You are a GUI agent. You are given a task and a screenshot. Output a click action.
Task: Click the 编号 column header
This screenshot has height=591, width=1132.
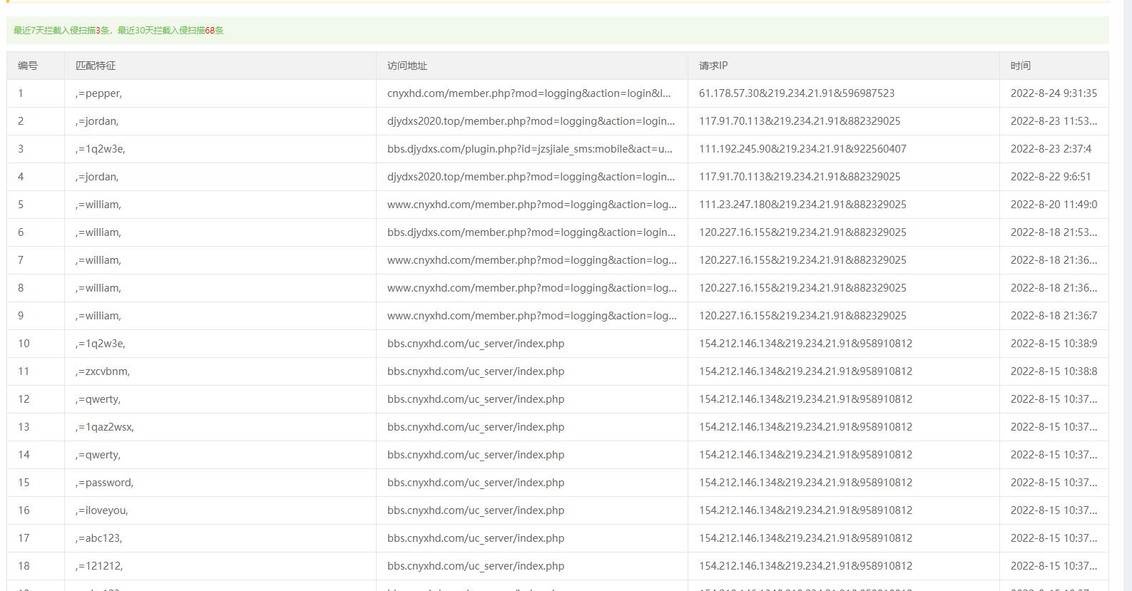click(36, 66)
